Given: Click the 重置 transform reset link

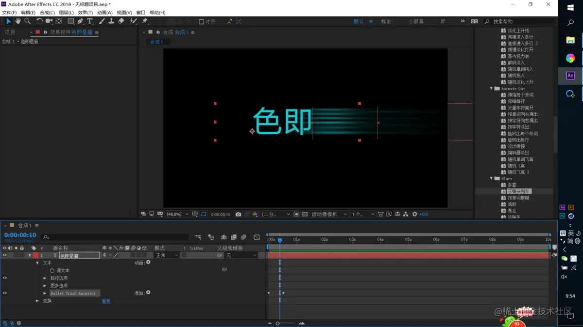Looking at the screenshot, I should tap(106, 301).
